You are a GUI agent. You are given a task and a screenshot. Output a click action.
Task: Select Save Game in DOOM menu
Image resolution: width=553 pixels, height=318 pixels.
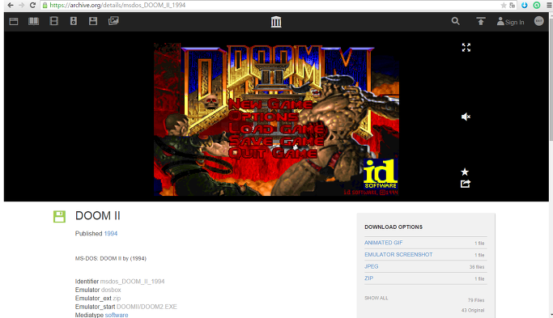pyautogui.click(x=276, y=141)
